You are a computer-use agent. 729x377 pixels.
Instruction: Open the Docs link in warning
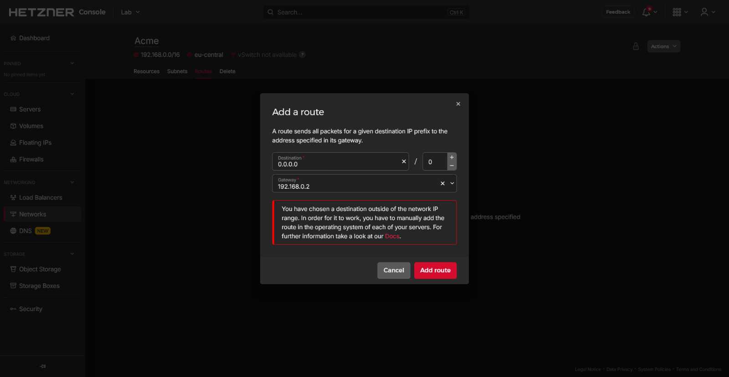pos(392,236)
